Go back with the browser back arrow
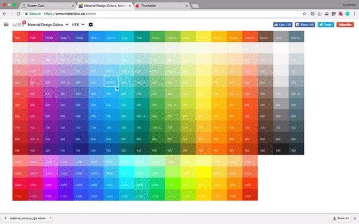 (4, 14)
